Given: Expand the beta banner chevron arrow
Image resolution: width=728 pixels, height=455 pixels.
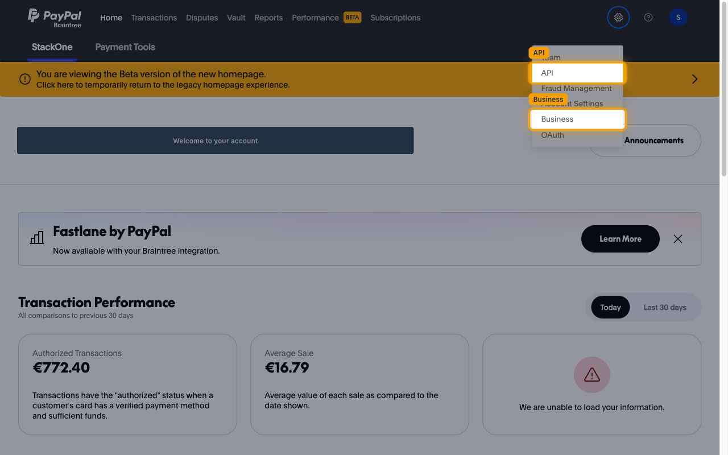Looking at the screenshot, I should (x=694, y=79).
